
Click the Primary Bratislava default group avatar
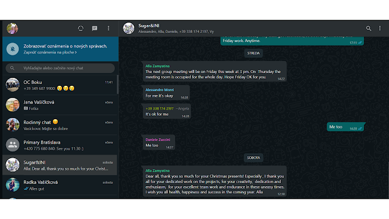tap(12, 145)
